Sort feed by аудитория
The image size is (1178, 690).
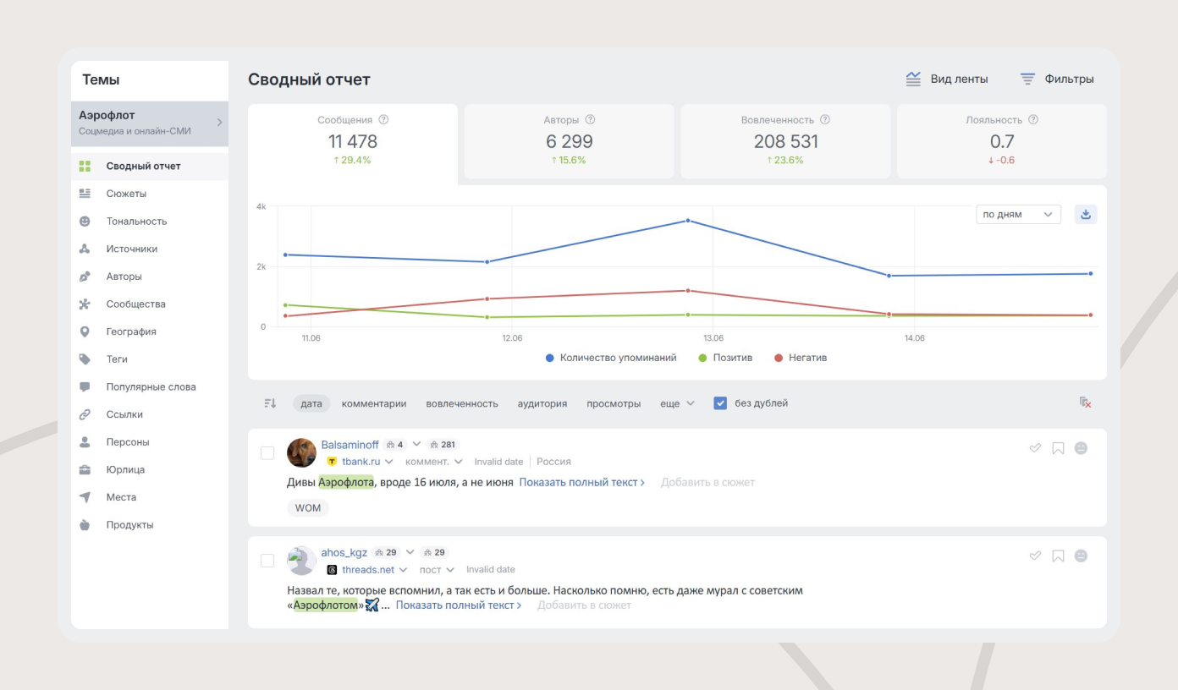point(542,403)
